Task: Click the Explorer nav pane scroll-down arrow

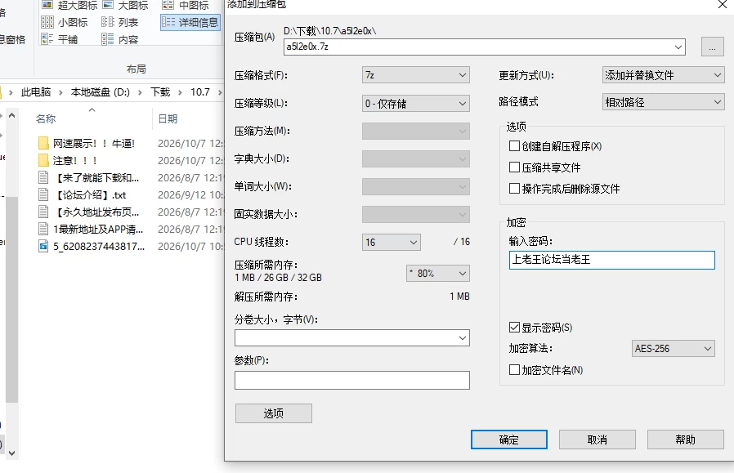Action: pyautogui.click(x=12, y=453)
